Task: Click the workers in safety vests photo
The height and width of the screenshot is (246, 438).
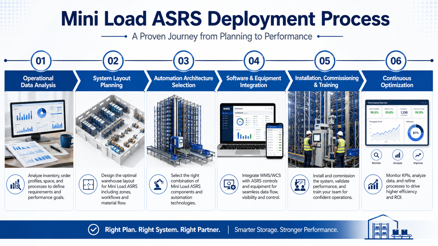Action: 324,130
